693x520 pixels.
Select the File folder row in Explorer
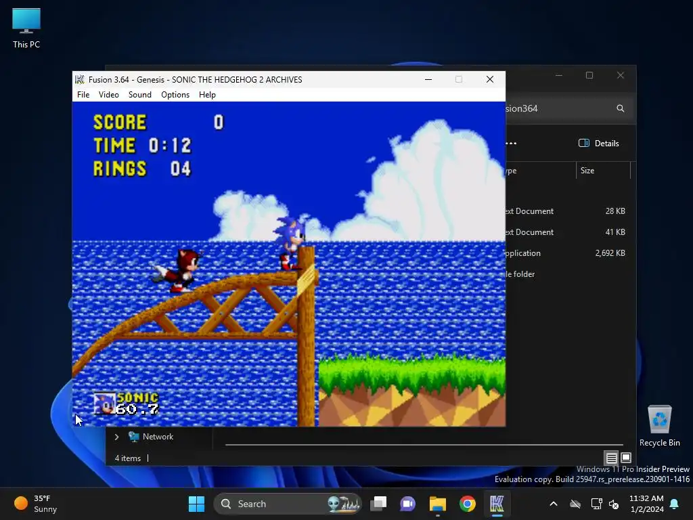point(567,274)
